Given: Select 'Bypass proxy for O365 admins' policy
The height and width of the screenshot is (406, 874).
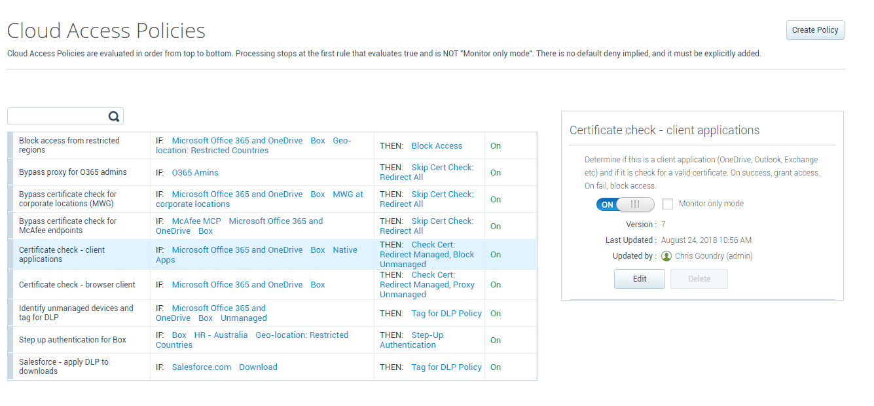Looking at the screenshot, I should [x=272, y=172].
